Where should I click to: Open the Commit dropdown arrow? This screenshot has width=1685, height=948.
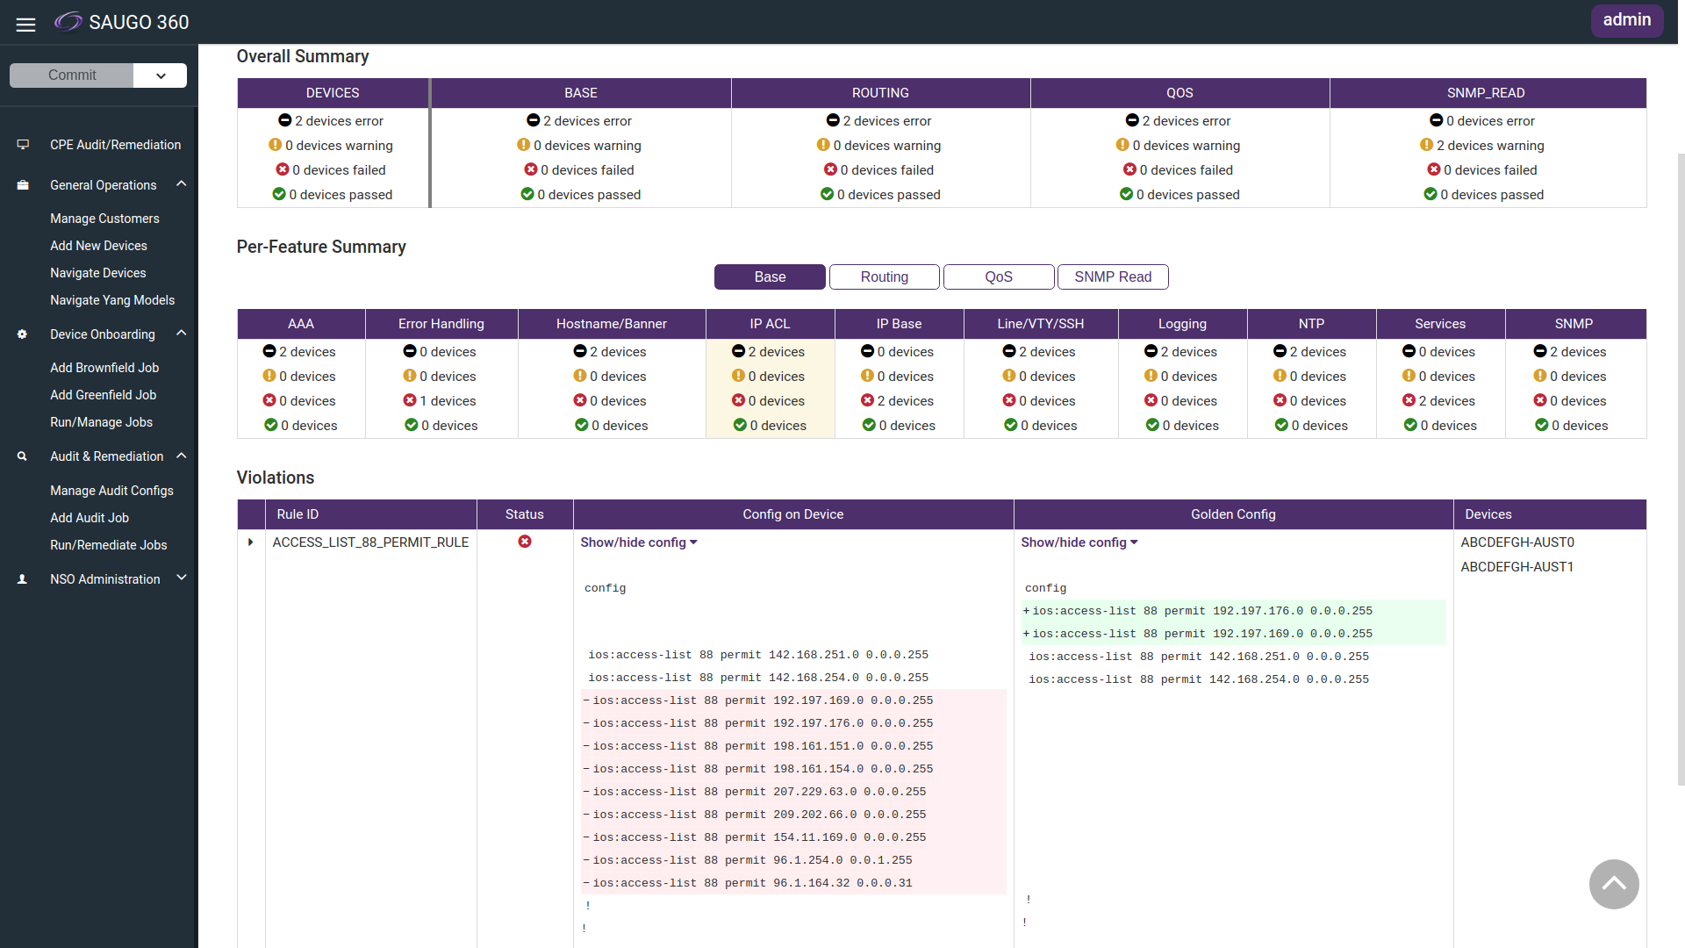(x=161, y=75)
